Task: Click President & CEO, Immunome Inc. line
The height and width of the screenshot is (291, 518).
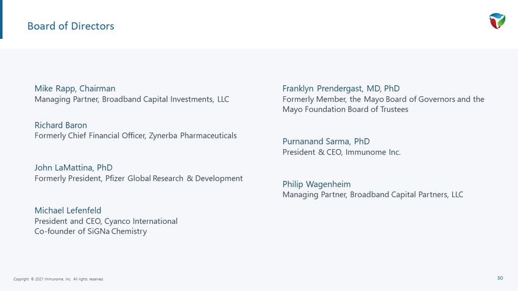Action: coord(341,152)
